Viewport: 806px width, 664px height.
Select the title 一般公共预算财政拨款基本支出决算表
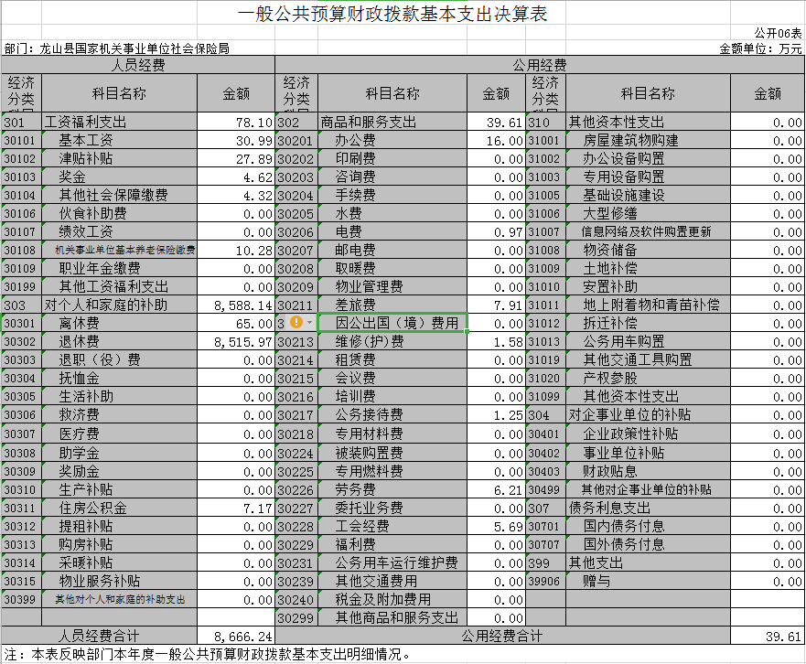392,14
